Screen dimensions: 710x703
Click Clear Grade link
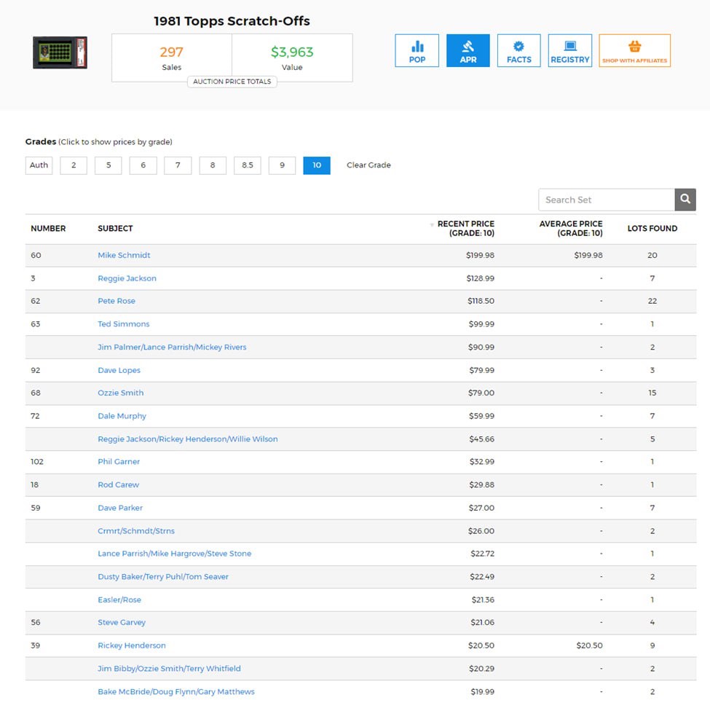pyautogui.click(x=368, y=165)
